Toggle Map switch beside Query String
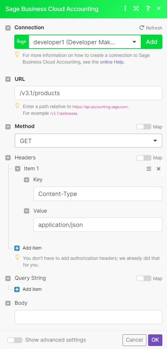Image resolution: width=167 pixels, height=349 pixels. [144, 278]
